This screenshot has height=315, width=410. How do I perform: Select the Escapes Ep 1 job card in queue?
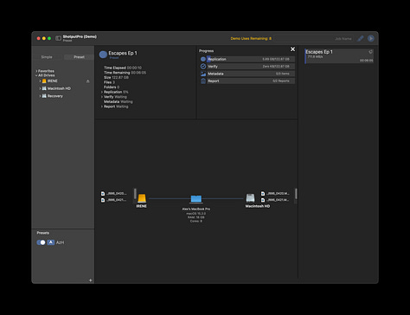point(339,56)
